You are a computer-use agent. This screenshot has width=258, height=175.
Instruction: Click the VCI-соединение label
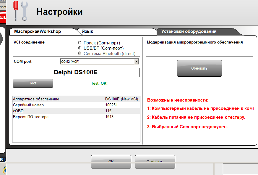coord(29,42)
